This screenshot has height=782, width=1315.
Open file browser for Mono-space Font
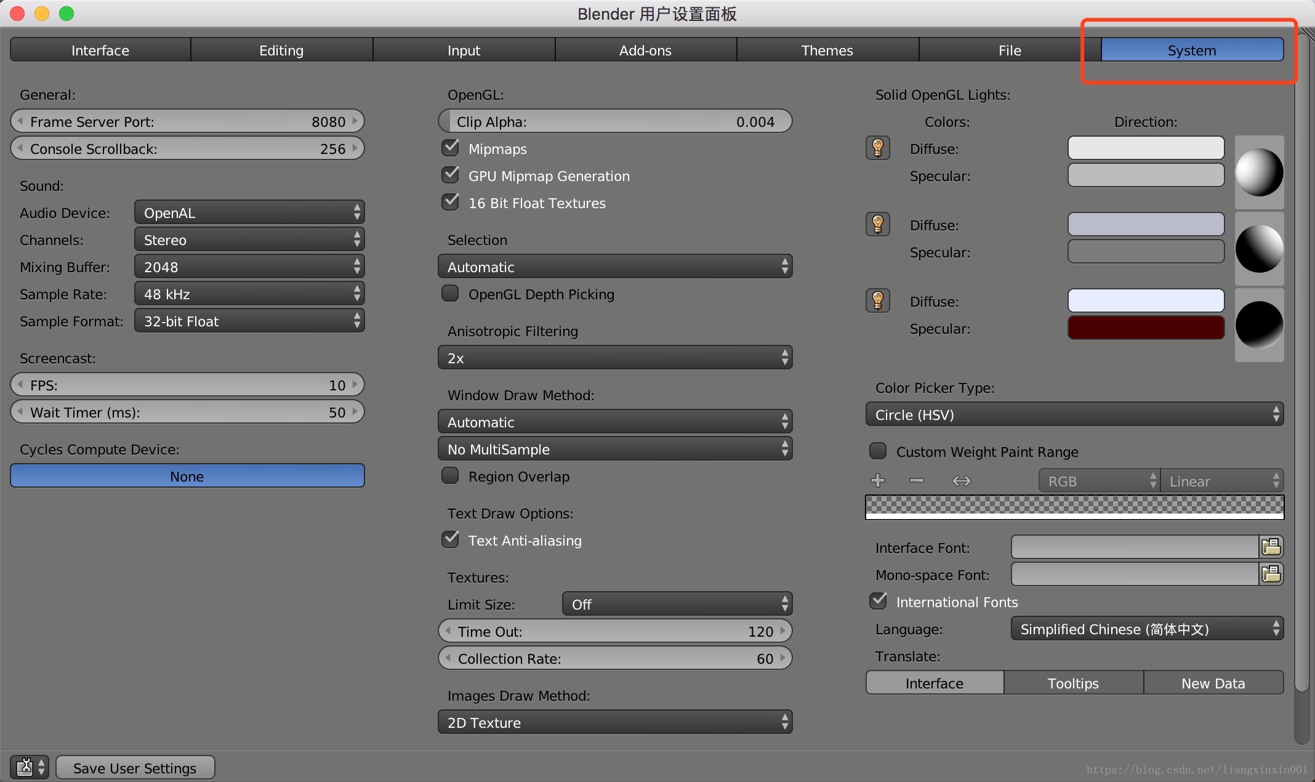(1271, 574)
